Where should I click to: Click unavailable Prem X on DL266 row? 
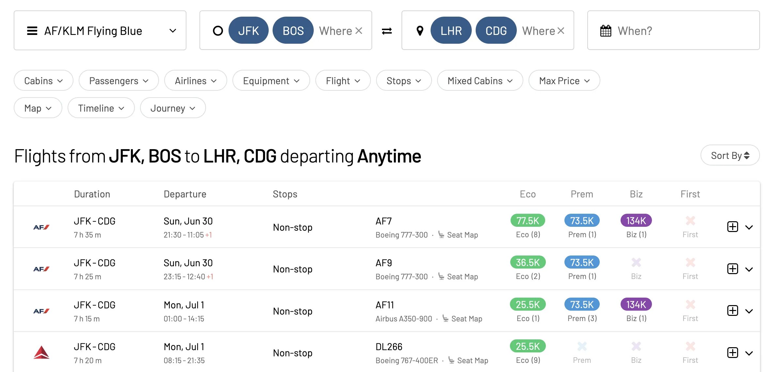tap(582, 346)
